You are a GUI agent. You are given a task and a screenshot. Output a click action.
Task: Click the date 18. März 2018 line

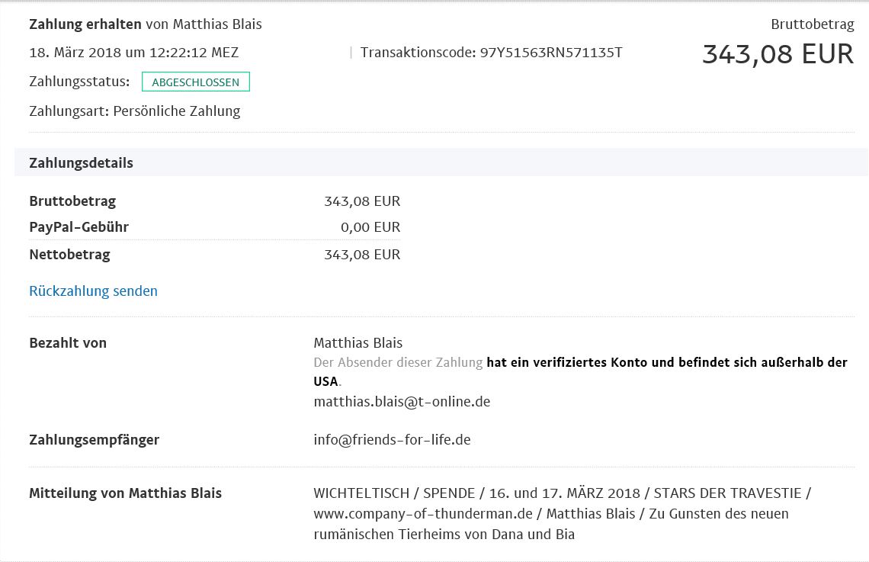click(133, 53)
